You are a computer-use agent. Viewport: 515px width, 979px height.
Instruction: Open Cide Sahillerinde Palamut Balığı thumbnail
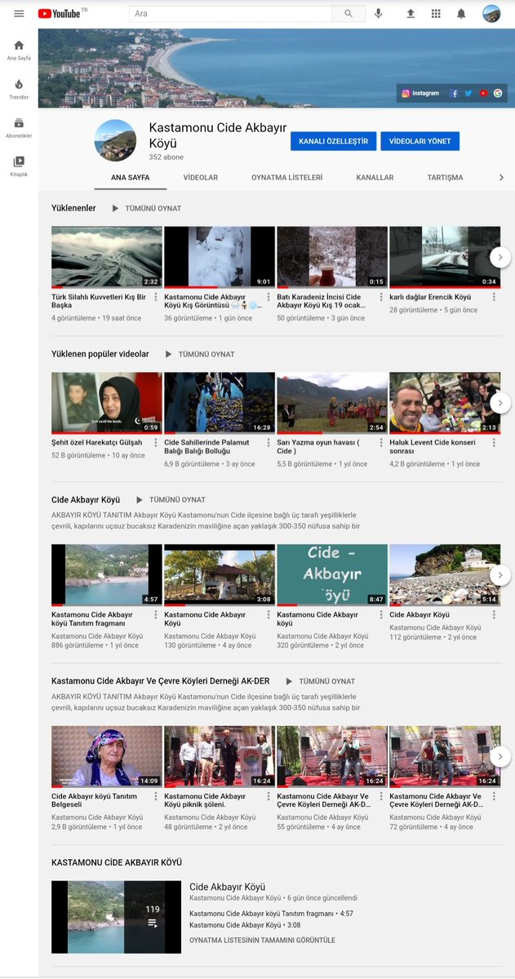click(220, 403)
